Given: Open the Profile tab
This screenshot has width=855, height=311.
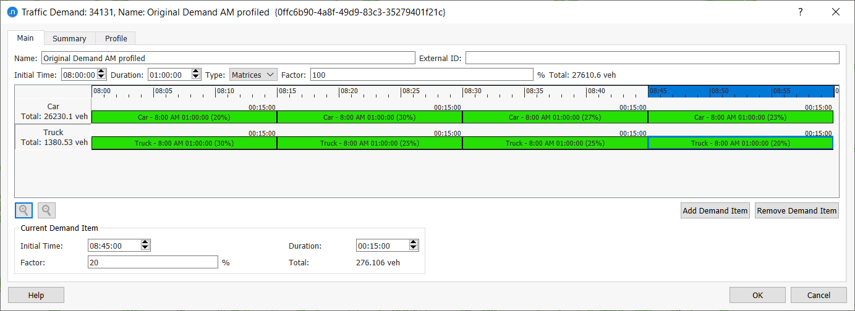Looking at the screenshot, I should tap(116, 38).
